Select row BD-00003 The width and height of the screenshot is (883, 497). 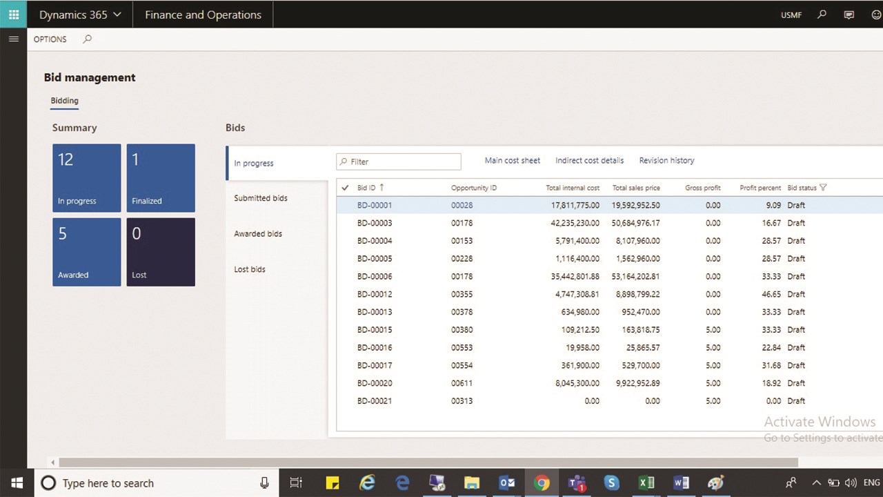[610, 223]
